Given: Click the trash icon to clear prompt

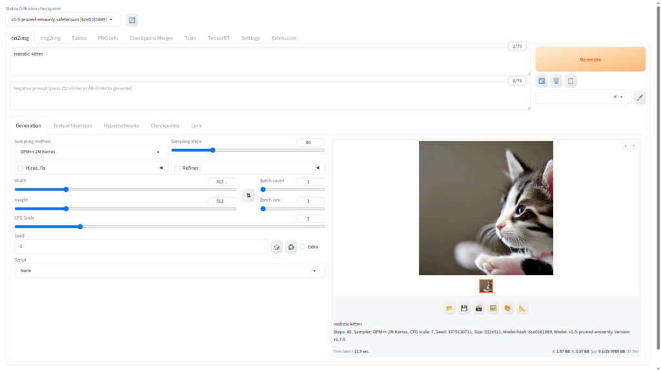Looking at the screenshot, I should 556,81.
